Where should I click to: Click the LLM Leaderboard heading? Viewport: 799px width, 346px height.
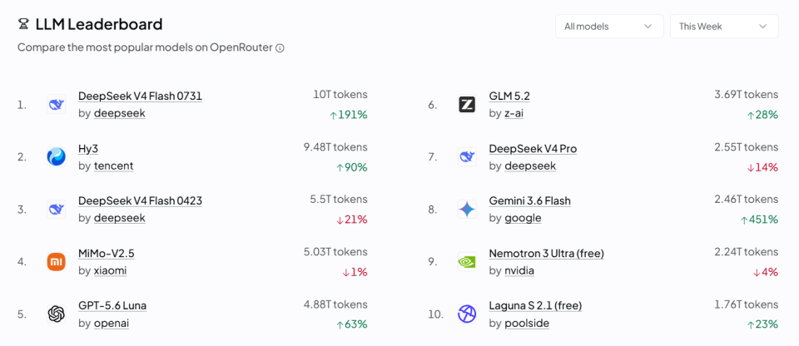coord(99,24)
